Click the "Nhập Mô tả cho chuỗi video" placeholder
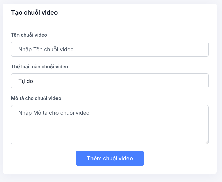The image size is (222, 182). (x=54, y=113)
